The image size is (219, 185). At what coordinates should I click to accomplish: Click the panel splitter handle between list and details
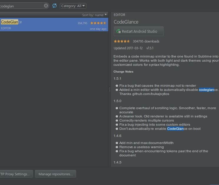109,89
